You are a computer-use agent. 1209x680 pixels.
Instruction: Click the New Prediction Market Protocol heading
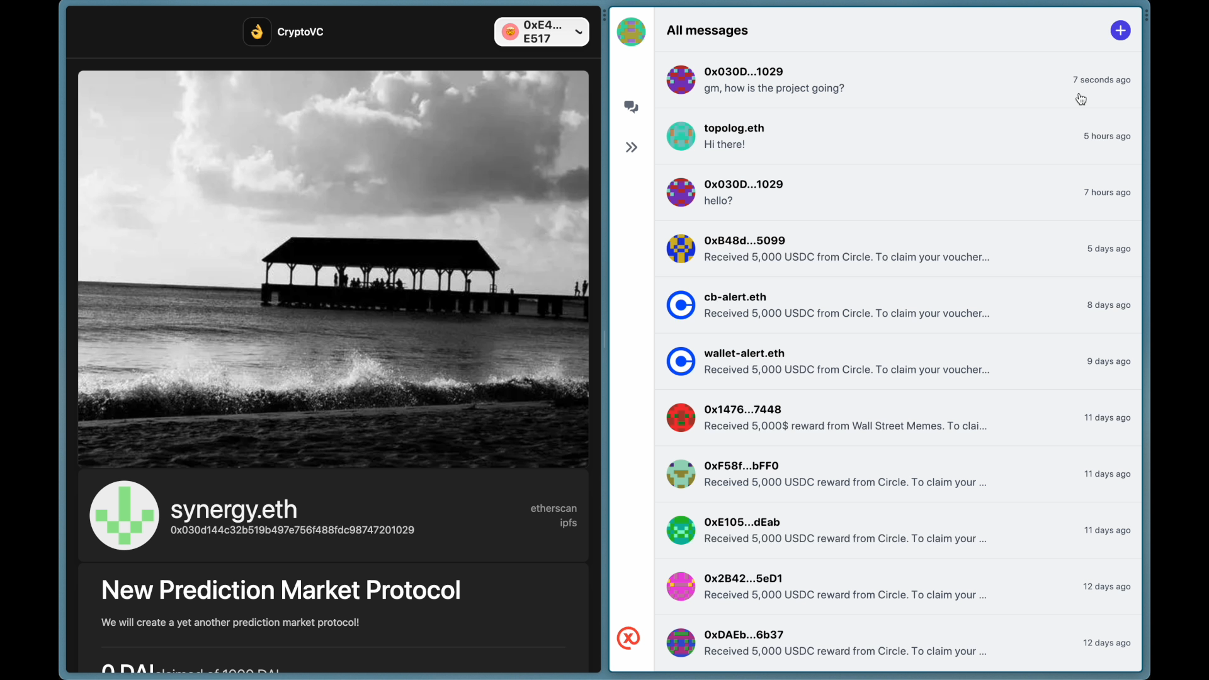(x=281, y=590)
